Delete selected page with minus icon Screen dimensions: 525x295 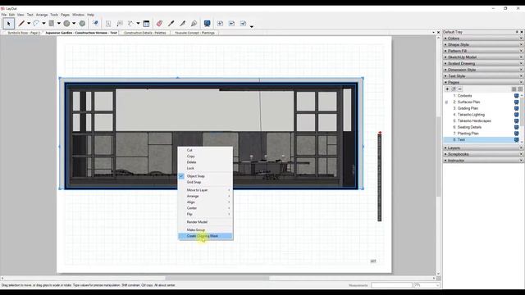(x=460, y=89)
